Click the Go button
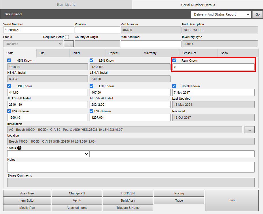 (257, 14)
